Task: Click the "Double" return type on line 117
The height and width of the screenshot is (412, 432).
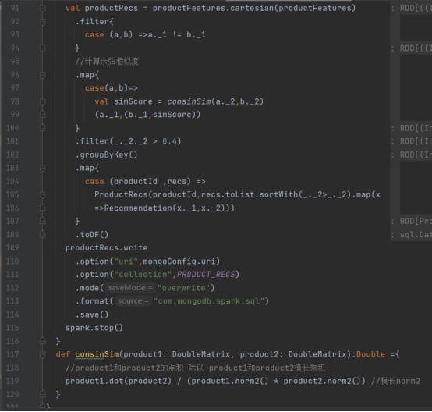Action: (371, 354)
